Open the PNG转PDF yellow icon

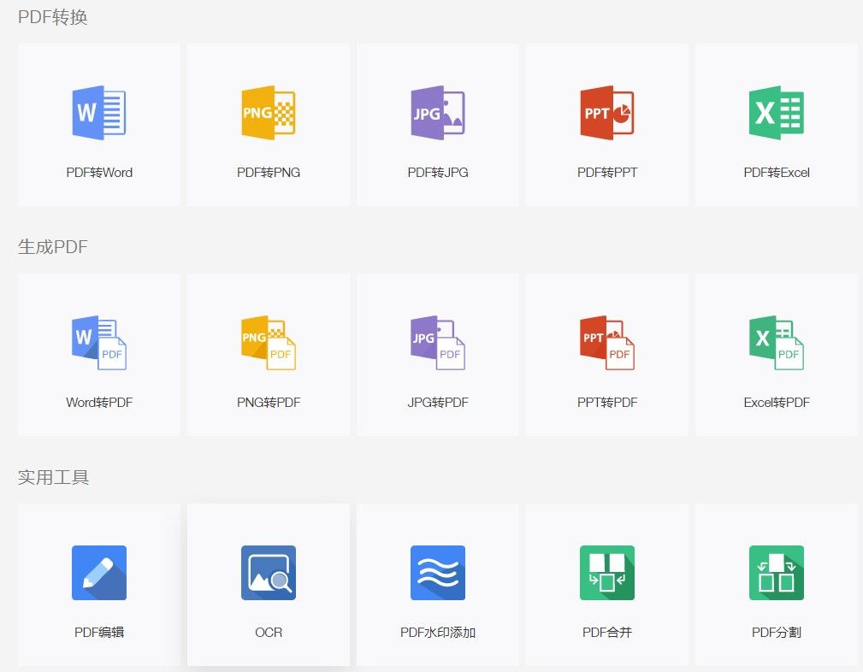point(269,342)
